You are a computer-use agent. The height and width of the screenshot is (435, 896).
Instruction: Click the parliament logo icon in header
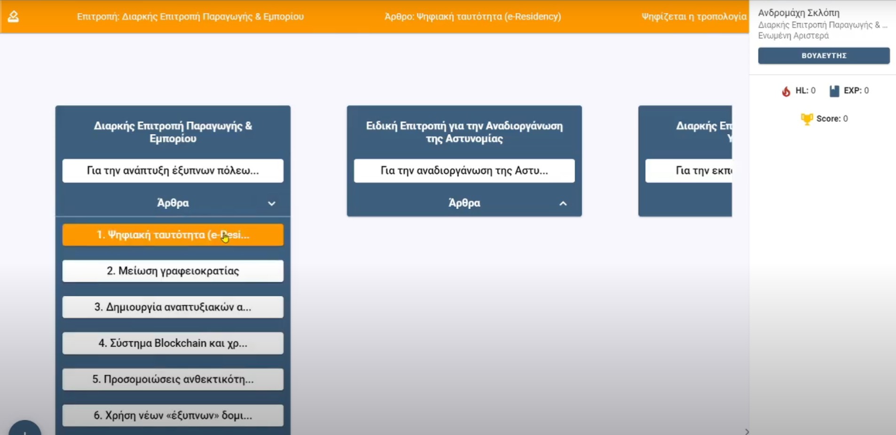pos(13,17)
